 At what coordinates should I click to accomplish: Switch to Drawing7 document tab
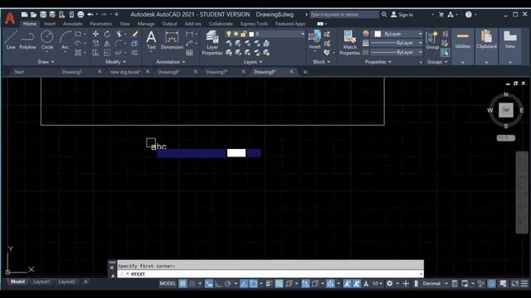coord(217,72)
